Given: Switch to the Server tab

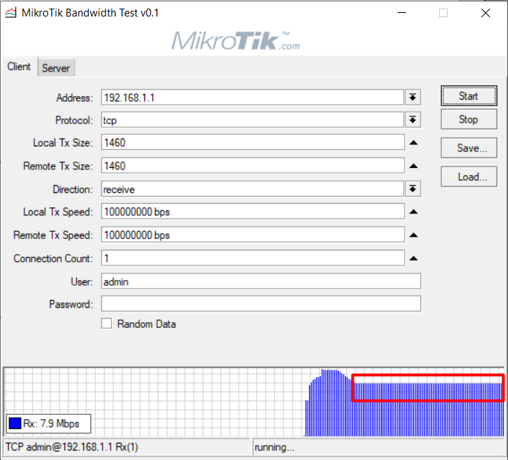Looking at the screenshot, I should pos(56,68).
